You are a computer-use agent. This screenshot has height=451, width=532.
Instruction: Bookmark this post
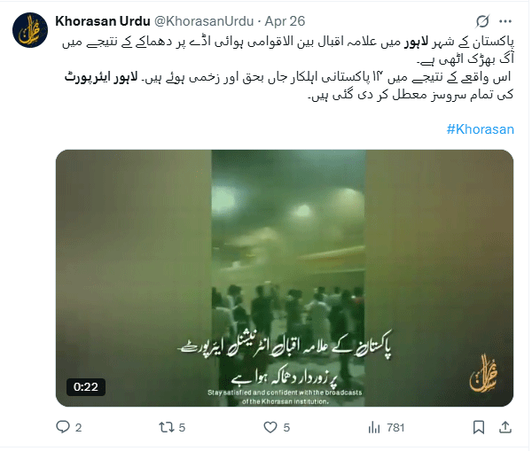(479, 427)
